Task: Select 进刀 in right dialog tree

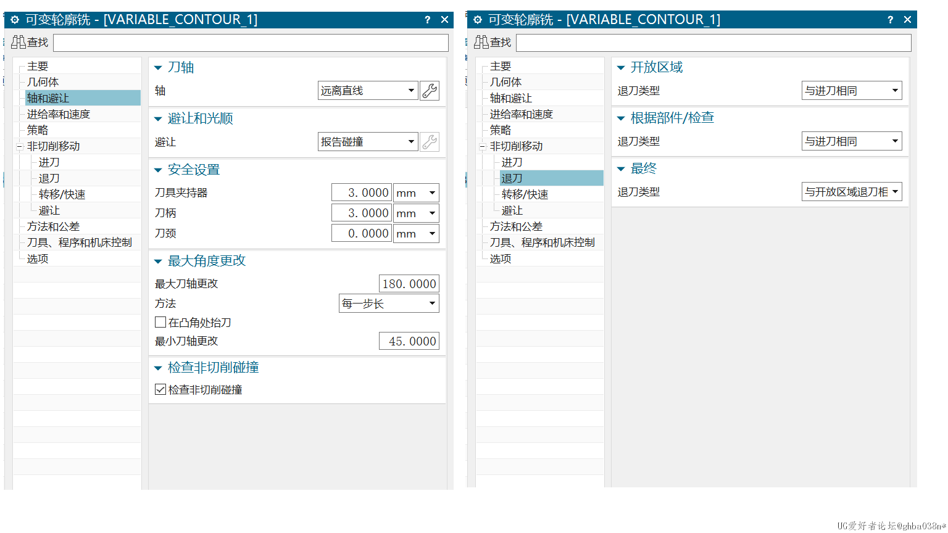Action: tap(512, 162)
